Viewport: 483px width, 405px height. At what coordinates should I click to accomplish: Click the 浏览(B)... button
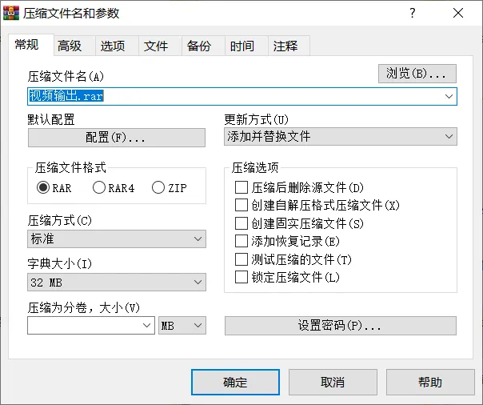(x=417, y=74)
